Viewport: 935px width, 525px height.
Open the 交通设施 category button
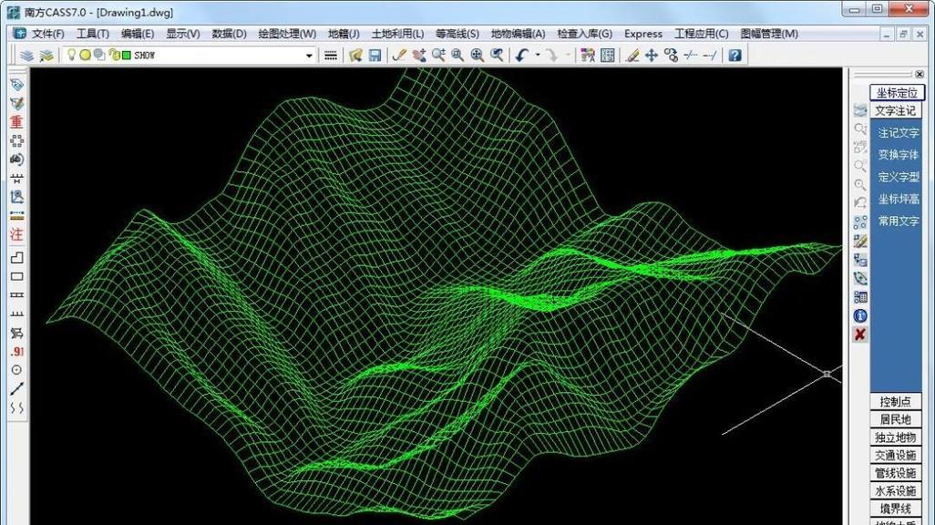tap(895, 455)
